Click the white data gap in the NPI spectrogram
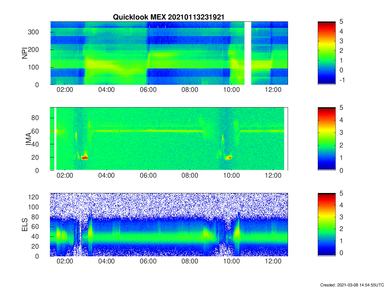Viewport: 384px width, 288px height. pyautogui.click(x=248, y=53)
